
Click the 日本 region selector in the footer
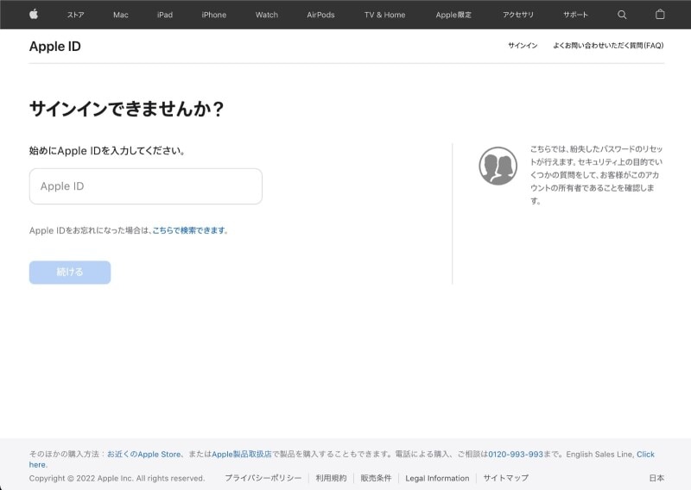(x=656, y=478)
